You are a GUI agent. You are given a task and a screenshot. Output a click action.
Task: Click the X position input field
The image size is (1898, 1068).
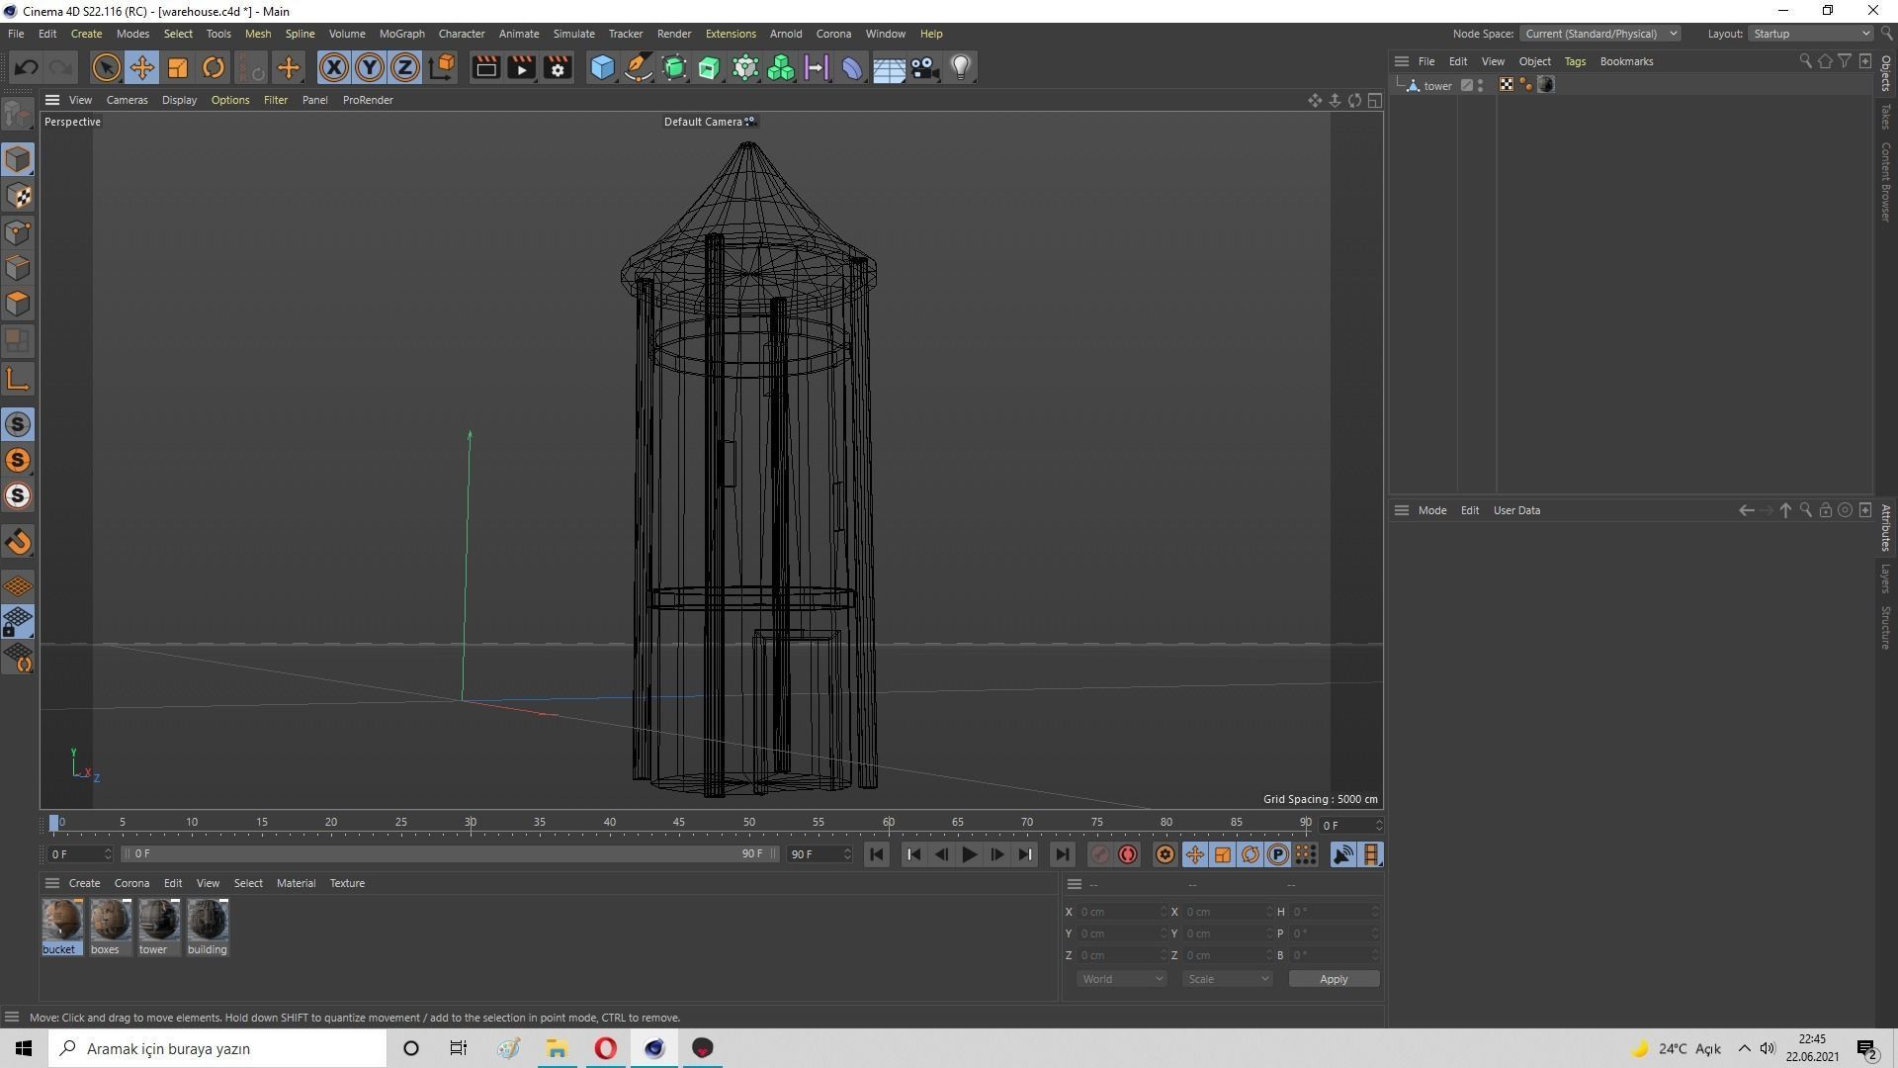click(1121, 912)
